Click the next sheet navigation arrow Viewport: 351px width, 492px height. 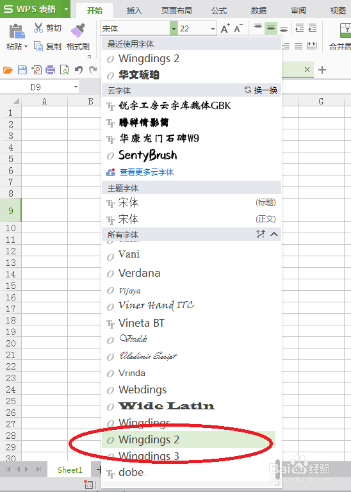coord(28,469)
